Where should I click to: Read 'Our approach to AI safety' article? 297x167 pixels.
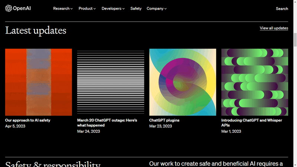pos(27,120)
